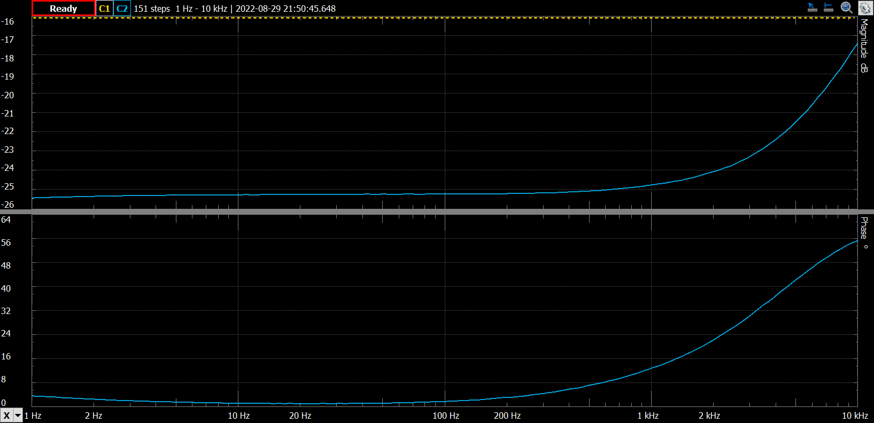
Task: Click the gray divider between the plots
Action: [437, 212]
